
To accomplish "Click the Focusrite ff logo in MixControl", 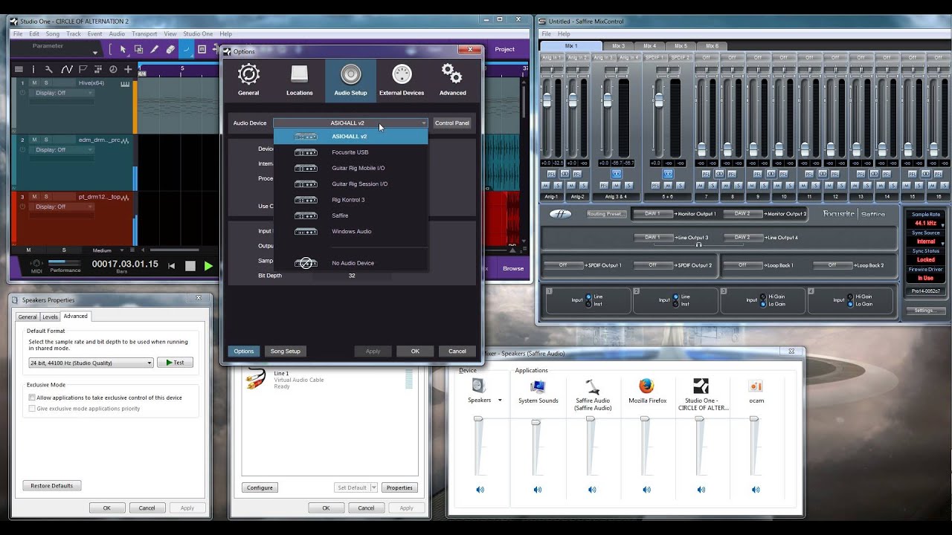I will pyautogui.click(x=560, y=214).
